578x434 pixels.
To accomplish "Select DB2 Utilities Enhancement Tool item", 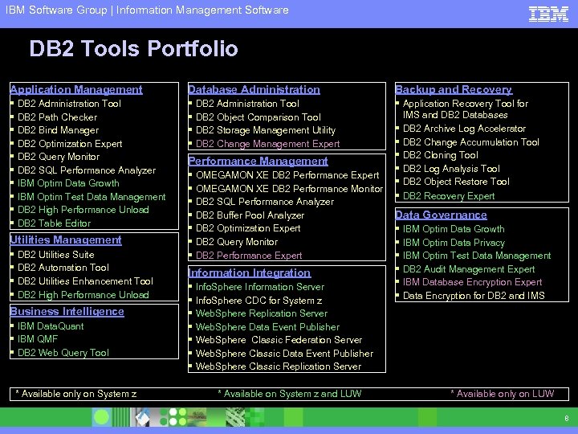I will (x=86, y=281).
